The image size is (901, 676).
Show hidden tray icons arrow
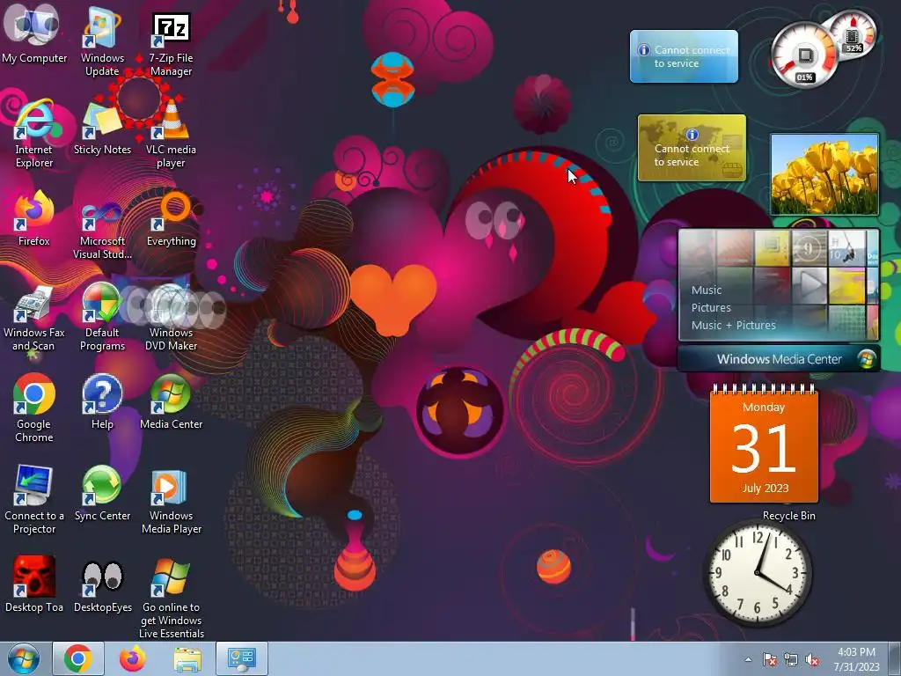point(748,659)
